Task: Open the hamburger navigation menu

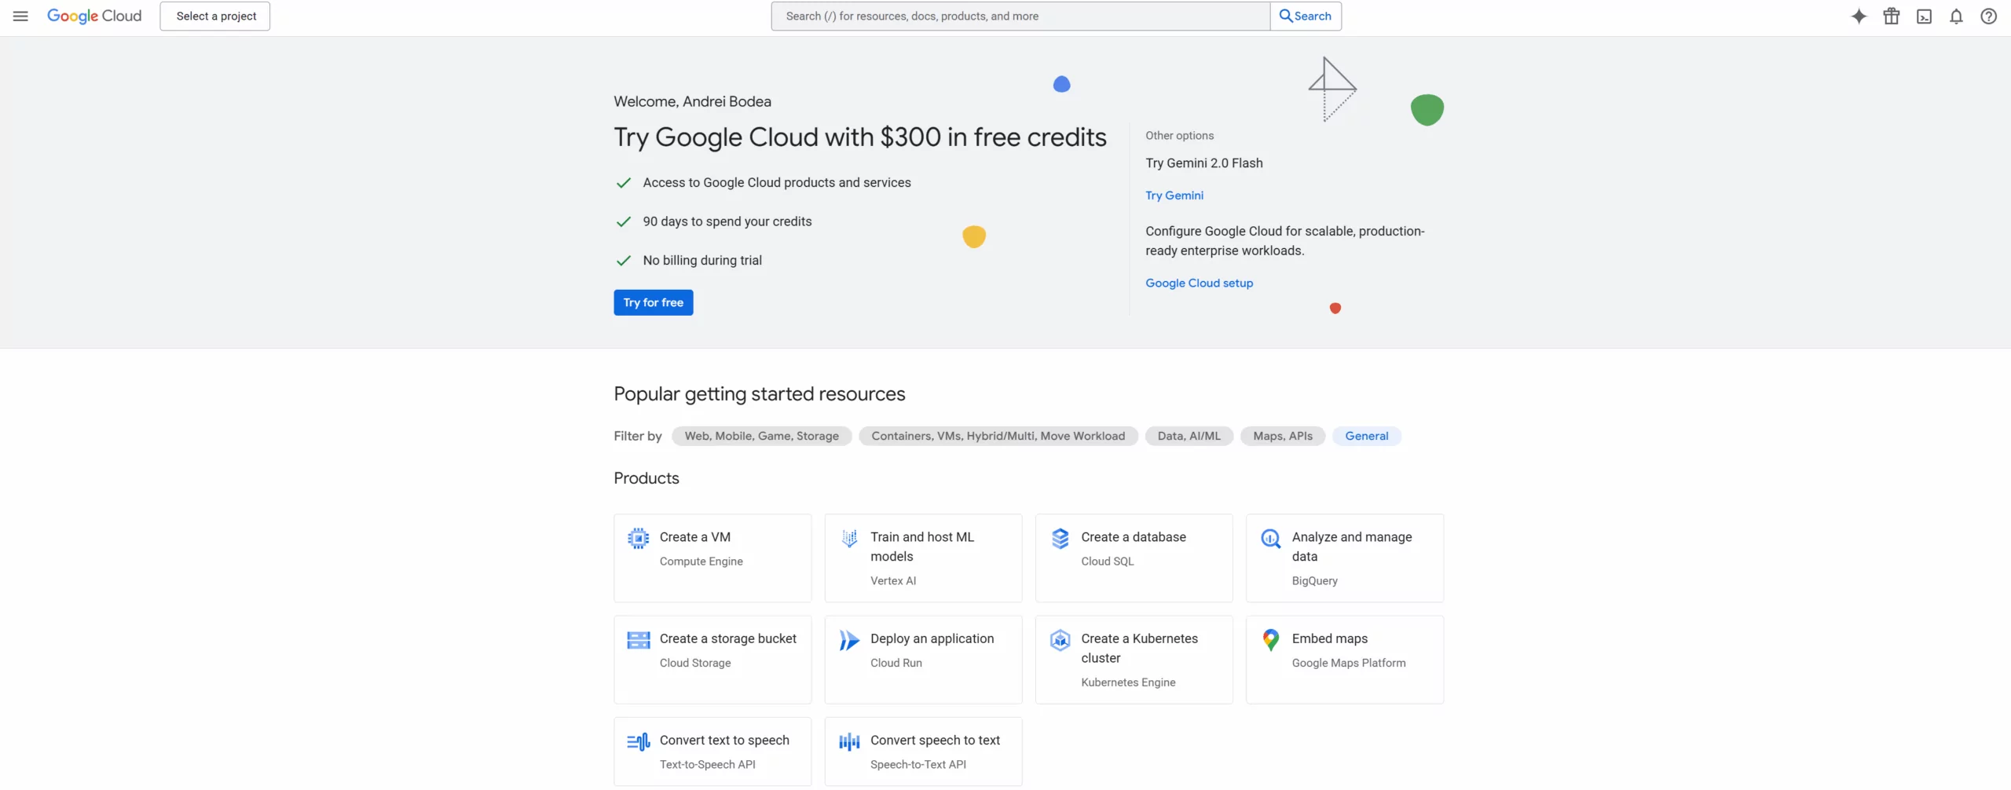Action: click(x=20, y=16)
